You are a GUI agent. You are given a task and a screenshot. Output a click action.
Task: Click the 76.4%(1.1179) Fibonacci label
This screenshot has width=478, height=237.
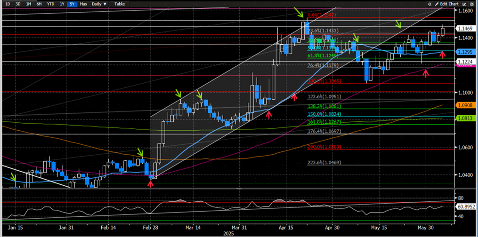tap(323, 65)
